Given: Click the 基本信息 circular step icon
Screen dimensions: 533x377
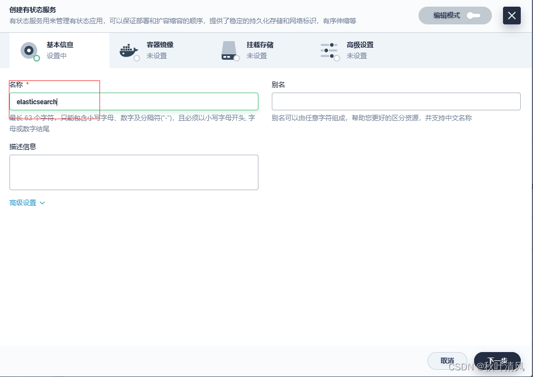Looking at the screenshot, I should coord(28,50).
